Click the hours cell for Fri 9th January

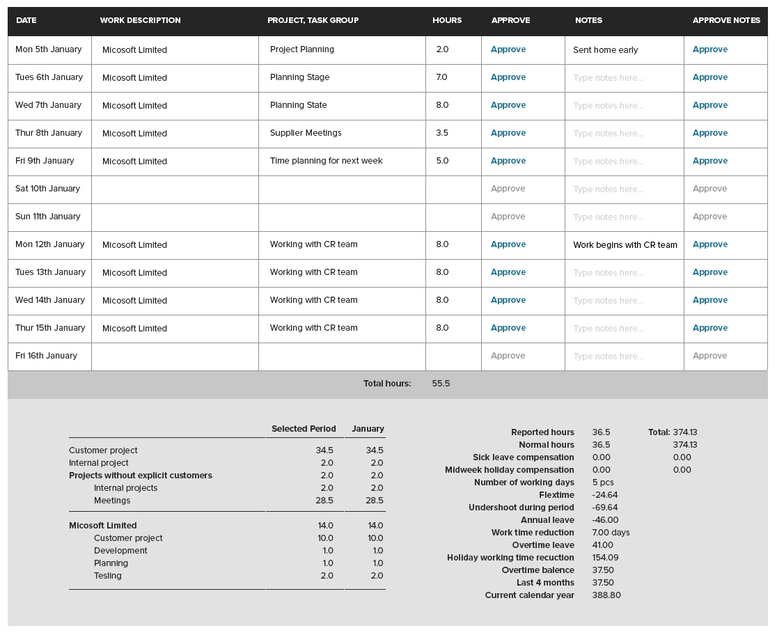tap(453, 161)
